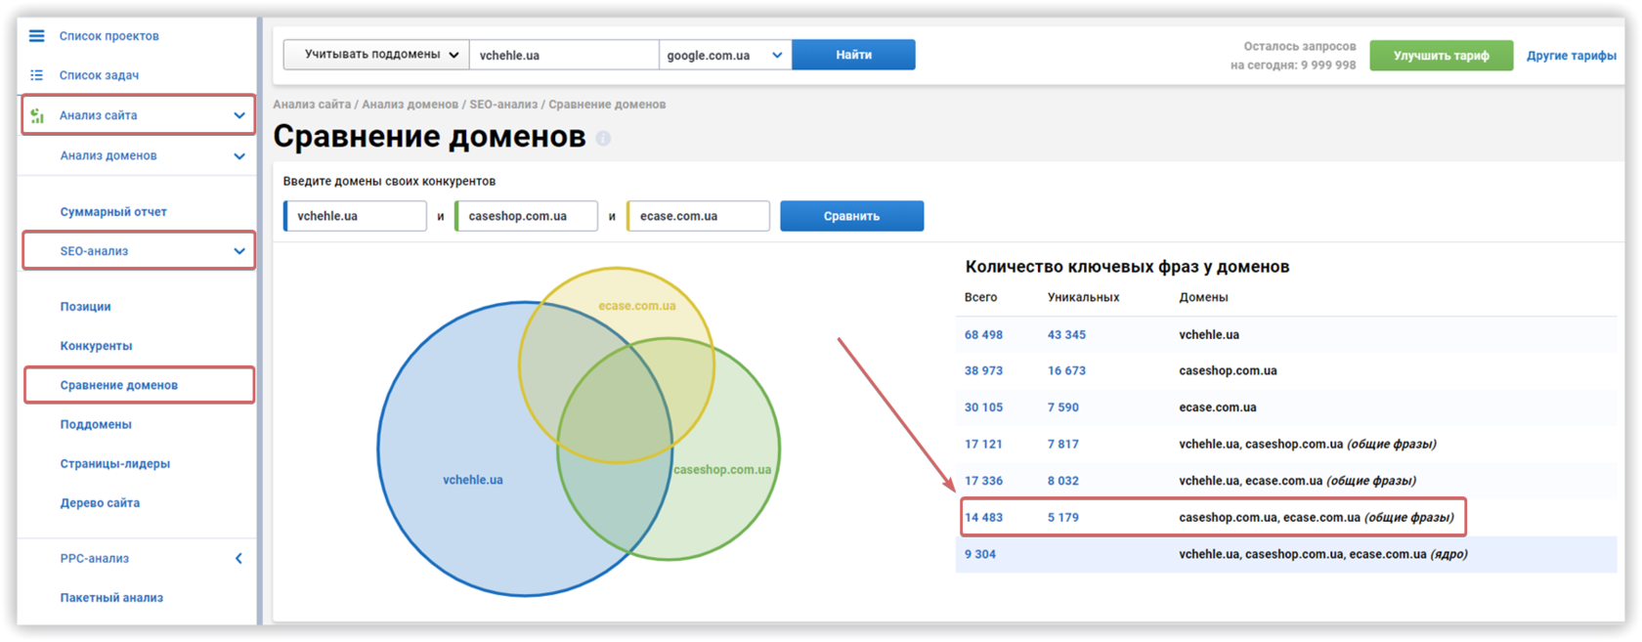Select Сравнение доменов in the sidebar

tap(119, 385)
